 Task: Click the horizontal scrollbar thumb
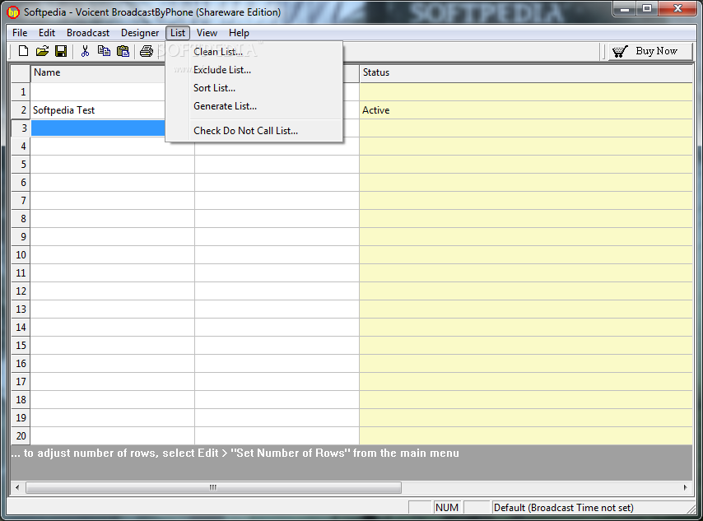(x=213, y=487)
